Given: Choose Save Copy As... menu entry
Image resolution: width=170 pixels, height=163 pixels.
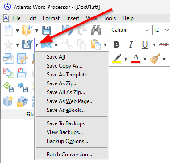Looking at the screenshot, I should tap(72, 66).
